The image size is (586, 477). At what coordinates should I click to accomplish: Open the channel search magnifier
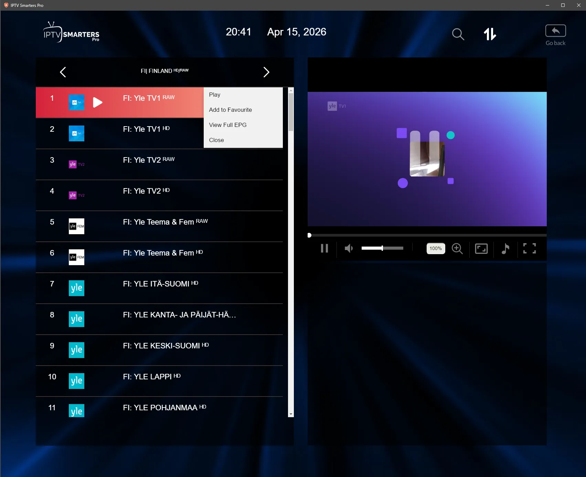tap(458, 34)
